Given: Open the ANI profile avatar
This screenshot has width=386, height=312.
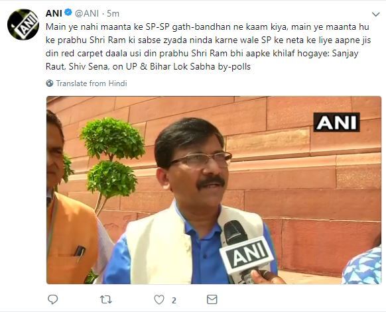Looking at the screenshot, I should [23, 25].
